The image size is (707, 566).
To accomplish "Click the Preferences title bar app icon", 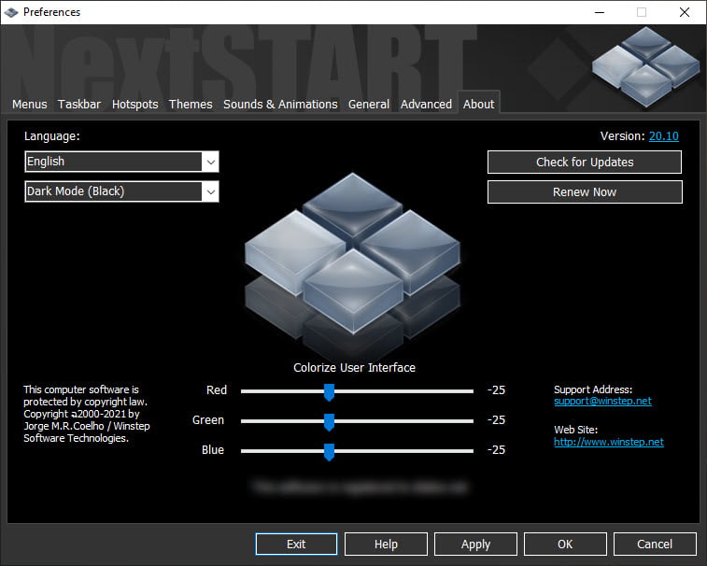I will (11, 12).
